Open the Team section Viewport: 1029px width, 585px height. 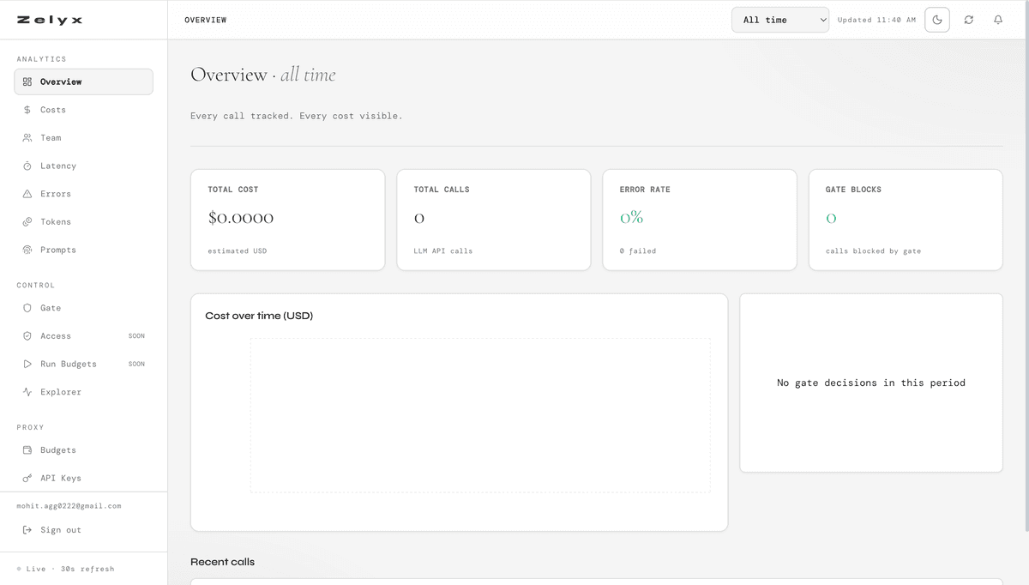point(83,138)
